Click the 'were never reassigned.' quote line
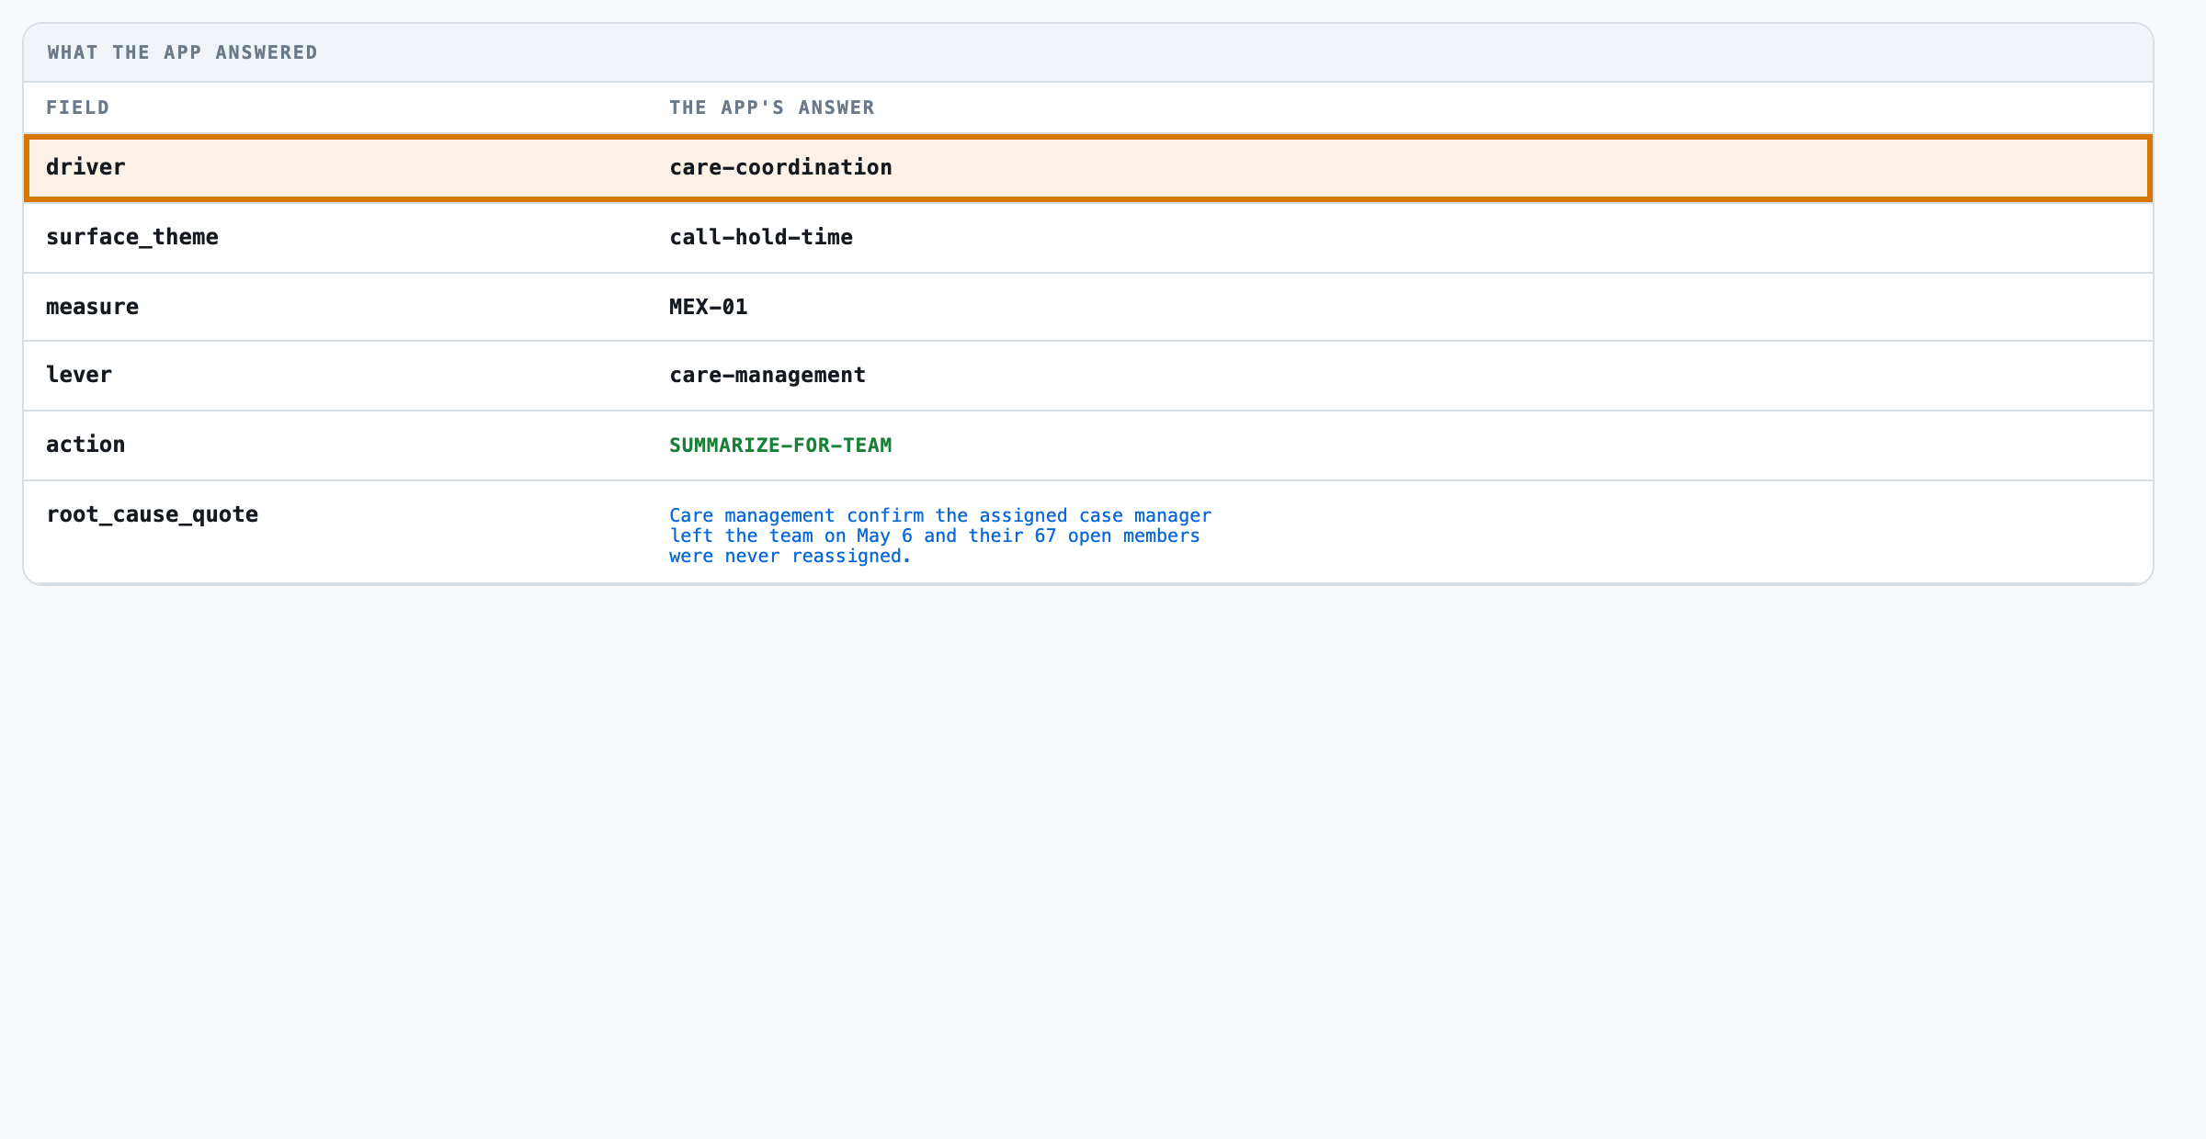Viewport: 2206px width, 1139px height. pyautogui.click(x=790, y=557)
